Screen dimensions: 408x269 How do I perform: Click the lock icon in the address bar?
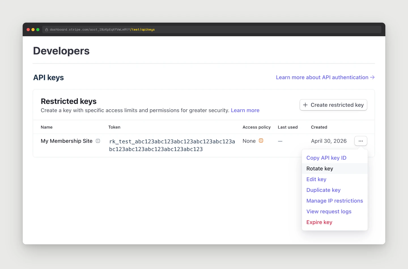pos(46,29)
